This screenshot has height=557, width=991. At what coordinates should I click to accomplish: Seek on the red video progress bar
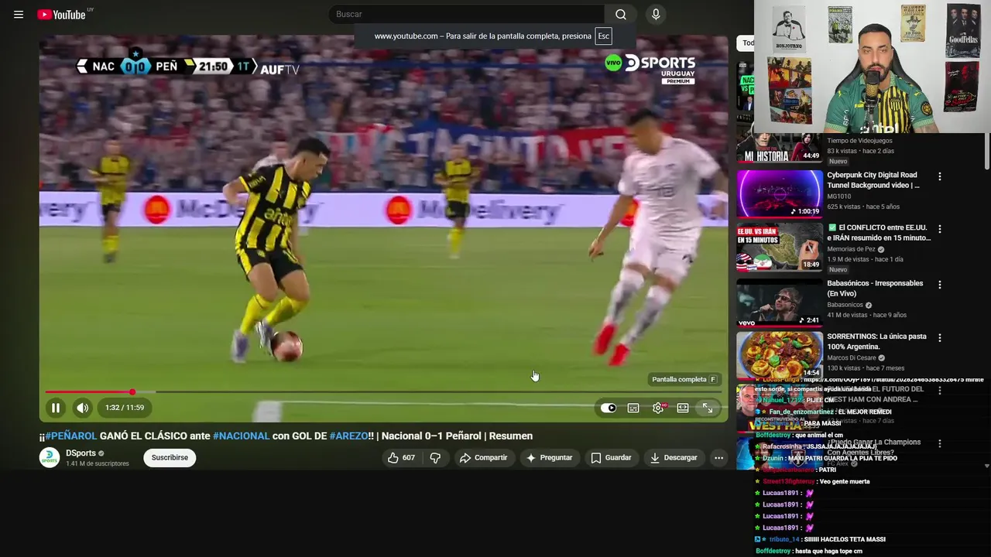tap(383, 392)
